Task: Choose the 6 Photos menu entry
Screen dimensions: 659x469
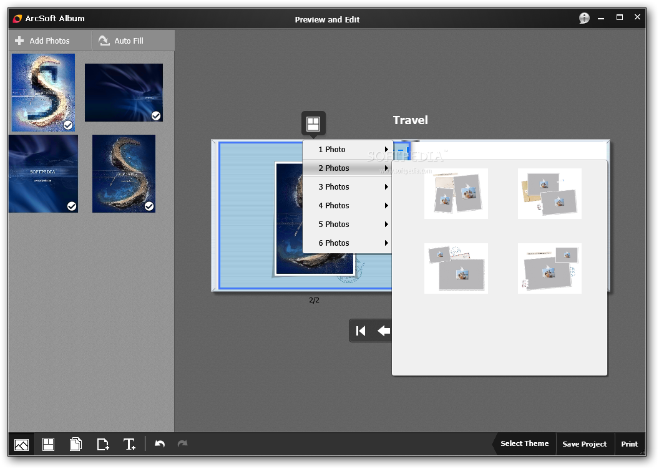Action: coord(348,243)
